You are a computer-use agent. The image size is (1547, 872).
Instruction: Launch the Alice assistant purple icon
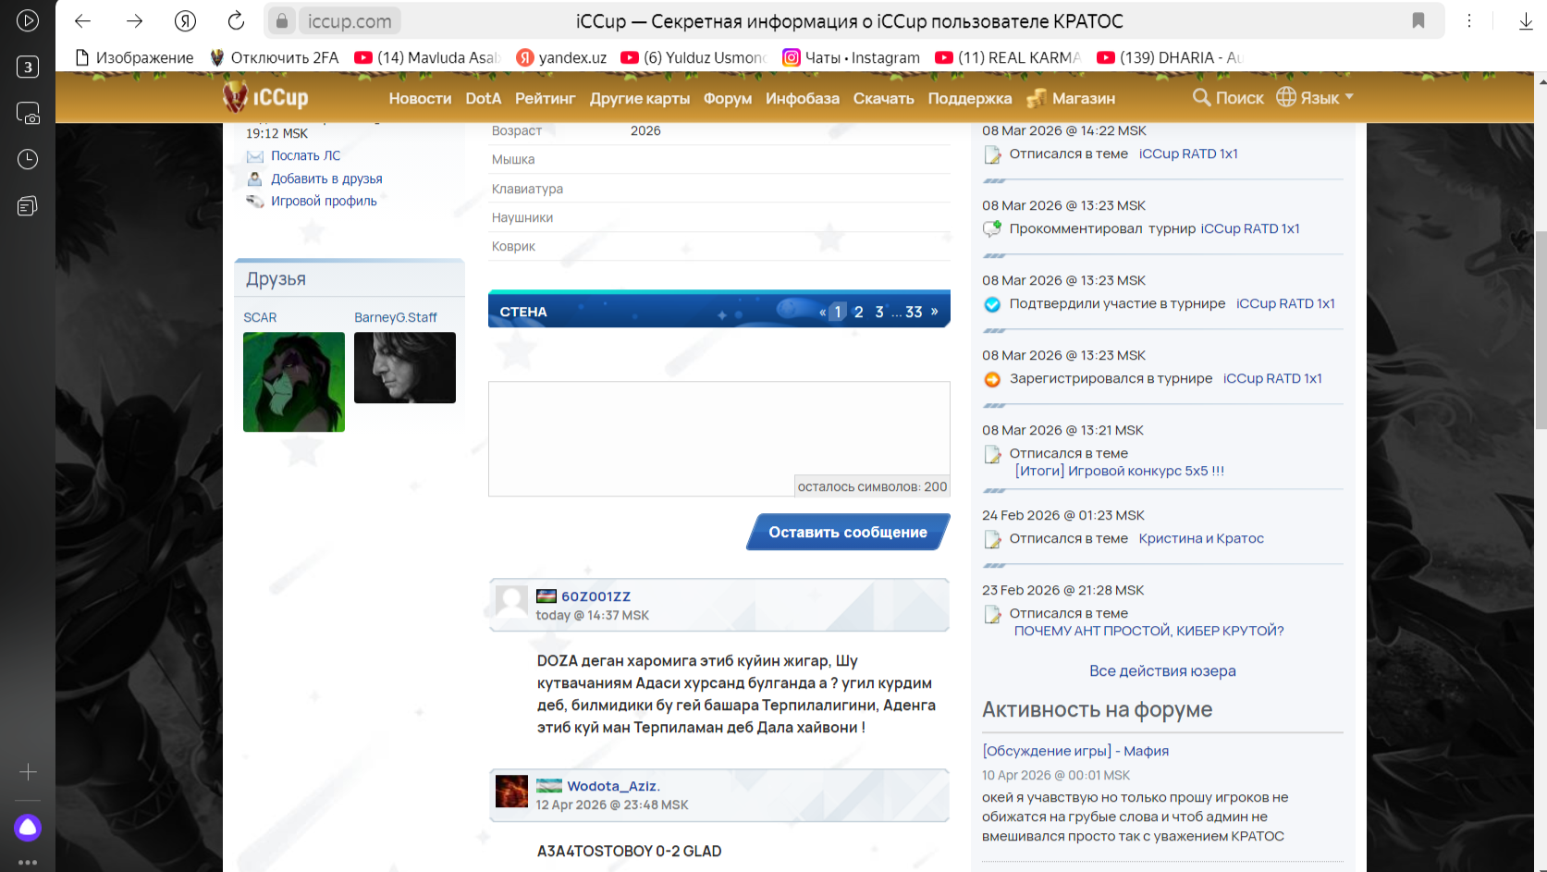28,827
